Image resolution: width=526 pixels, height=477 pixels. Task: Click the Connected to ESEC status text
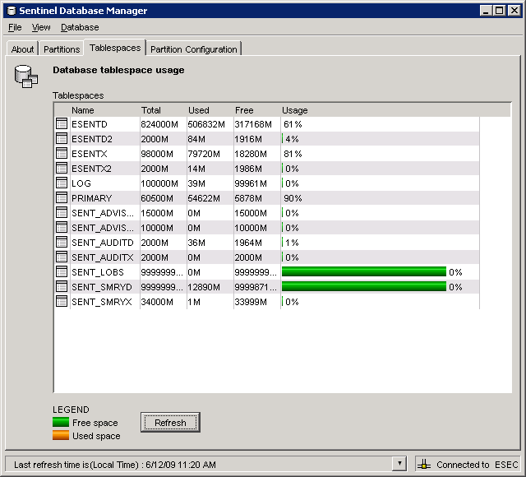[x=477, y=465]
